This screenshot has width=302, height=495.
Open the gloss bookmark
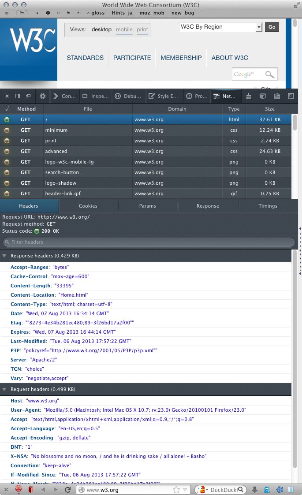click(96, 13)
